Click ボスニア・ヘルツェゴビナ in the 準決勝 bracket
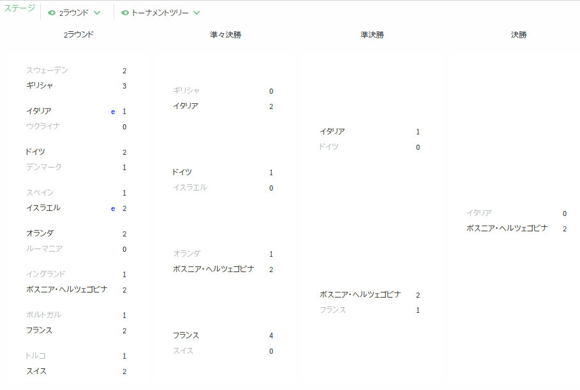Screen dimensions: 580x390 point(361,294)
